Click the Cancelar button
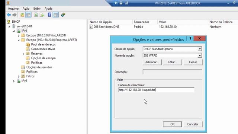The height and width of the screenshot is (134, 238). [x=193, y=124]
